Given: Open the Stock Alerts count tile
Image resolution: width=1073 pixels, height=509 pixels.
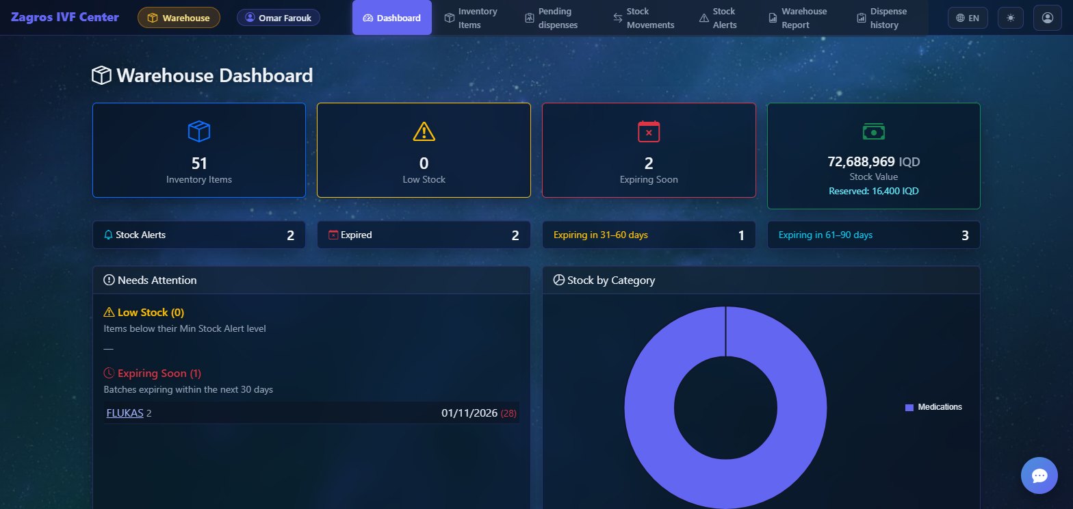Looking at the screenshot, I should (x=198, y=235).
